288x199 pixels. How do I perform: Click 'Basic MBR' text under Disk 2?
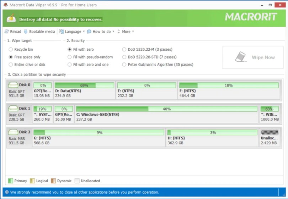[x=17, y=139]
